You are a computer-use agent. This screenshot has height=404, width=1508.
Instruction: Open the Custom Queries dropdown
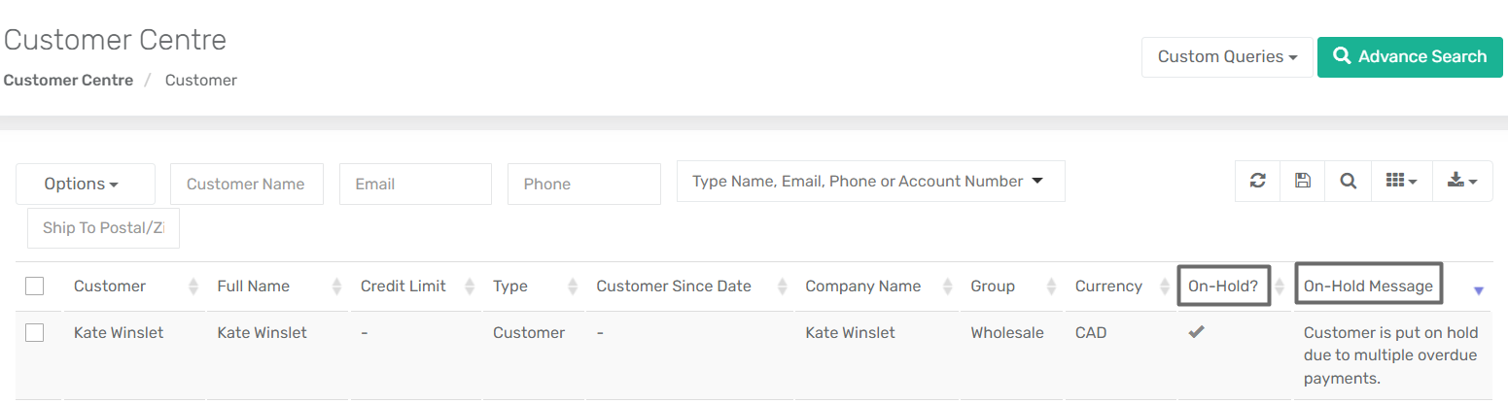click(x=1227, y=56)
